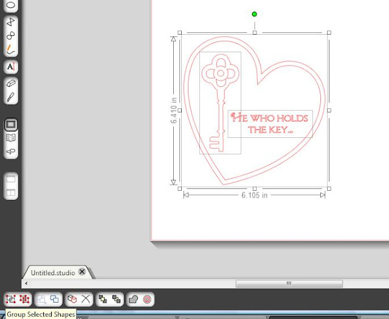Click the right-middle selection handle
The image size is (389, 319).
click(329, 111)
